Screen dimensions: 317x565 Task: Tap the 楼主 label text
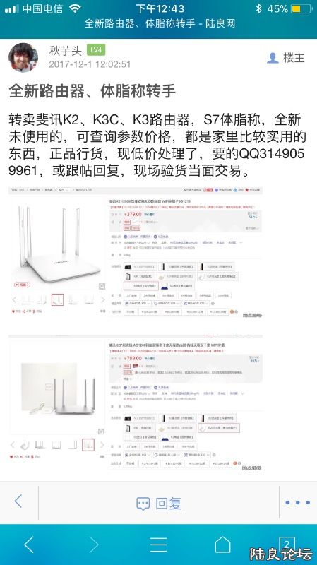294,58
